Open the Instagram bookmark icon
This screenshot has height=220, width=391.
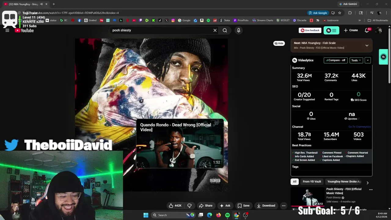pos(173,20)
